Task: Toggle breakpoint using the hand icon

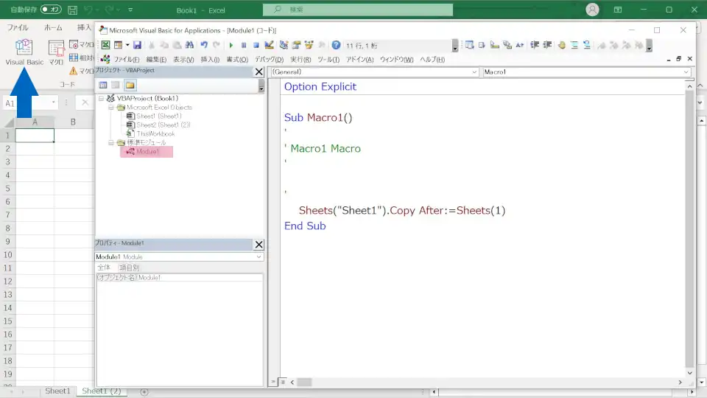Action: pyautogui.click(x=561, y=45)
